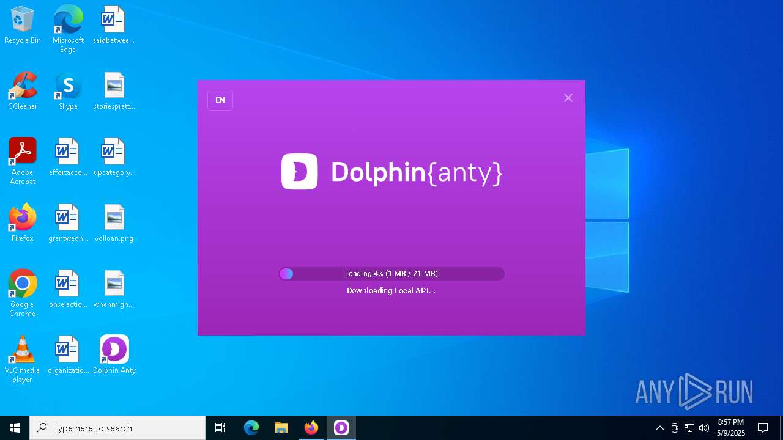
Task: Select the Skype desktop shortcut
Action: pos(68,92)
